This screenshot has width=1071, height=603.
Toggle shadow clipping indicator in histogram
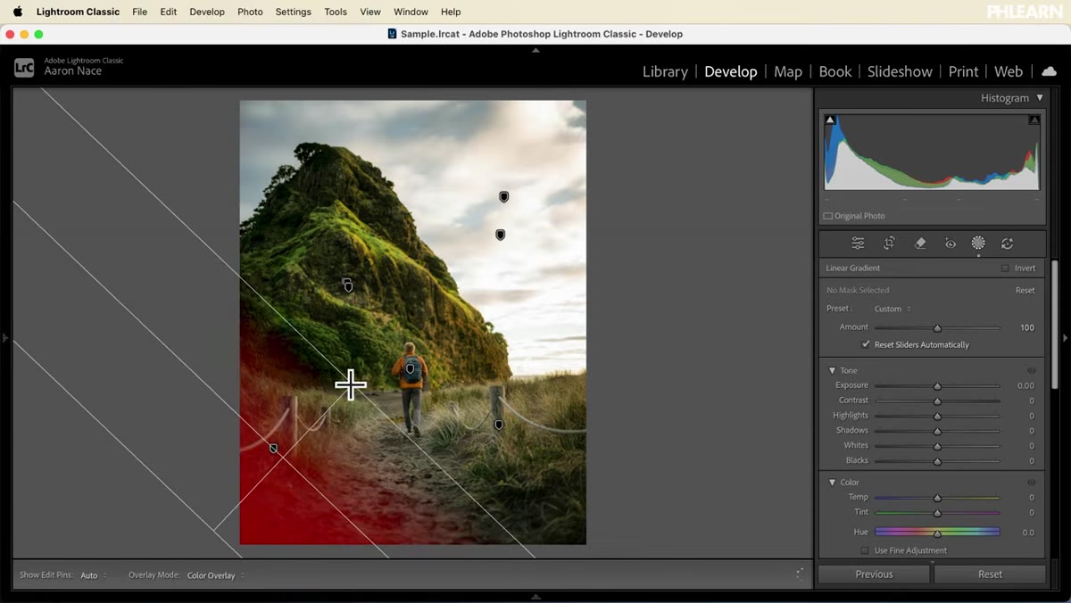[830, 120]
